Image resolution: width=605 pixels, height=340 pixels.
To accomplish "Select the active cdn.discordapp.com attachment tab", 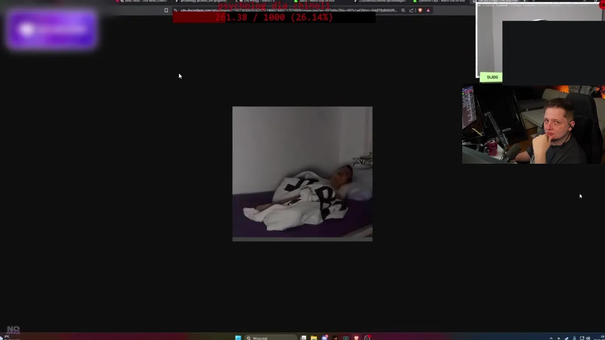I will click(499, 1).
